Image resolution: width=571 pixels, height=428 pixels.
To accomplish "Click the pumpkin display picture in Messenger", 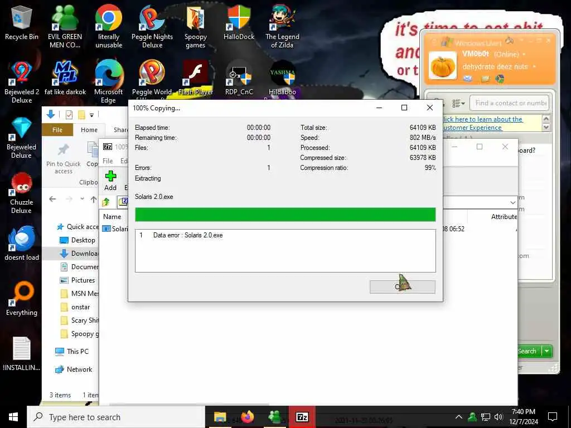I will [x=442, y=66].
